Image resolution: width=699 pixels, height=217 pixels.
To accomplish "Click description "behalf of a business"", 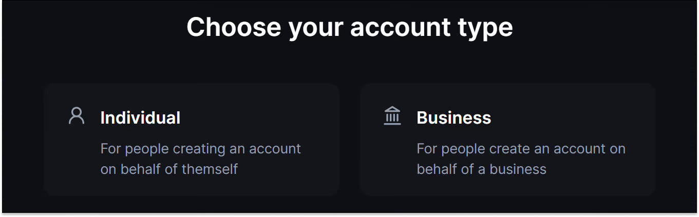I will (x=481, y=169).
